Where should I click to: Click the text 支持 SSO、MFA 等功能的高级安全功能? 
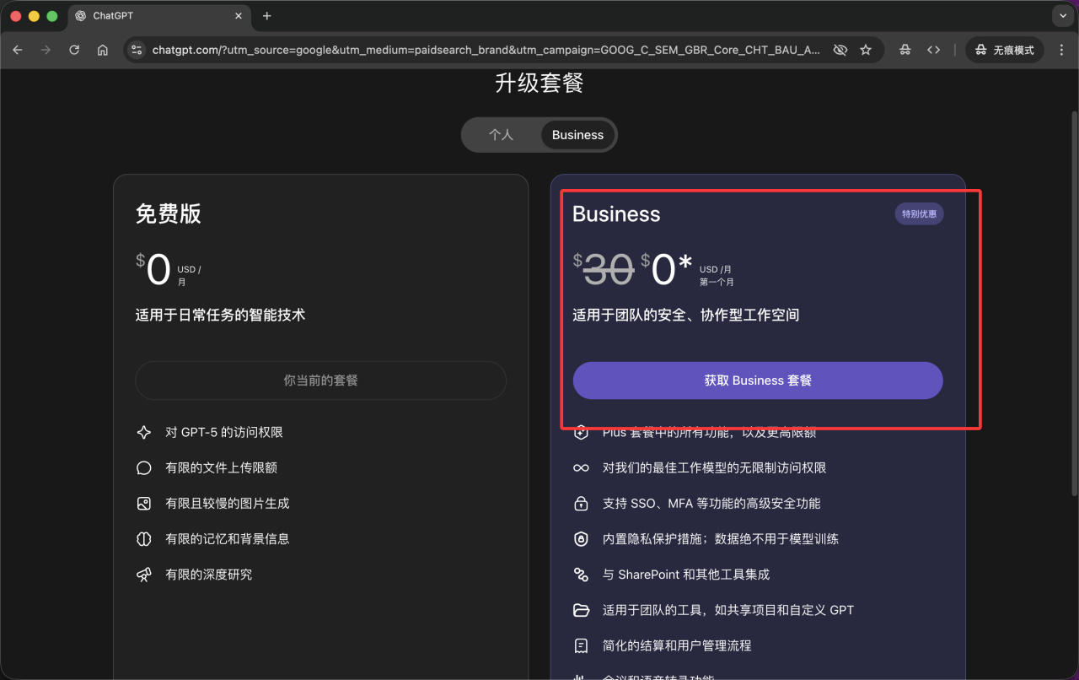tap(711, 504)
